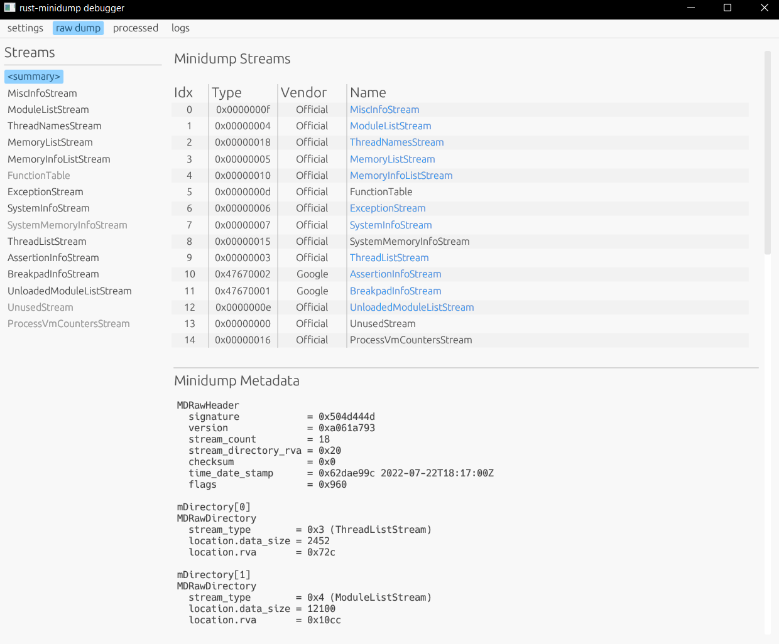Open ModuleListStream in the Streams sidebar
The image size is (779, 644).
[x=48, y=109]
